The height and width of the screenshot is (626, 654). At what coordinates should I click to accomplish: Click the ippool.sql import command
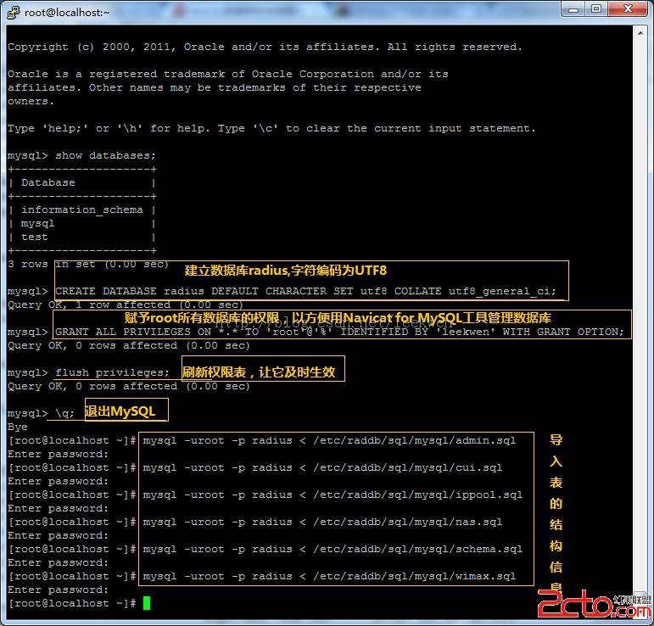point(333,495)
